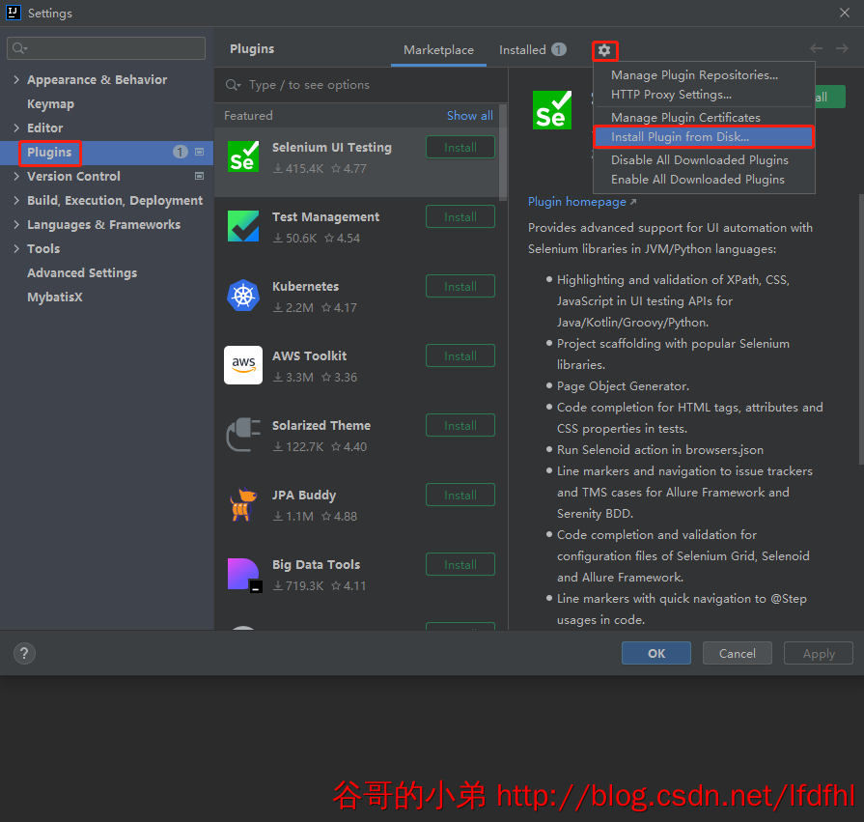Screen dimensions: 864x822
Task: Install the Solarized Theme plugin
Action: tap(460, 425)
